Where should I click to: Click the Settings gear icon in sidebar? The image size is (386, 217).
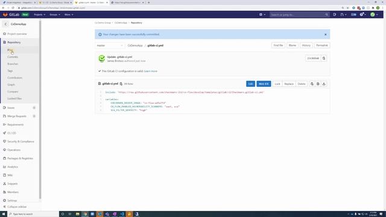(4, 201)
